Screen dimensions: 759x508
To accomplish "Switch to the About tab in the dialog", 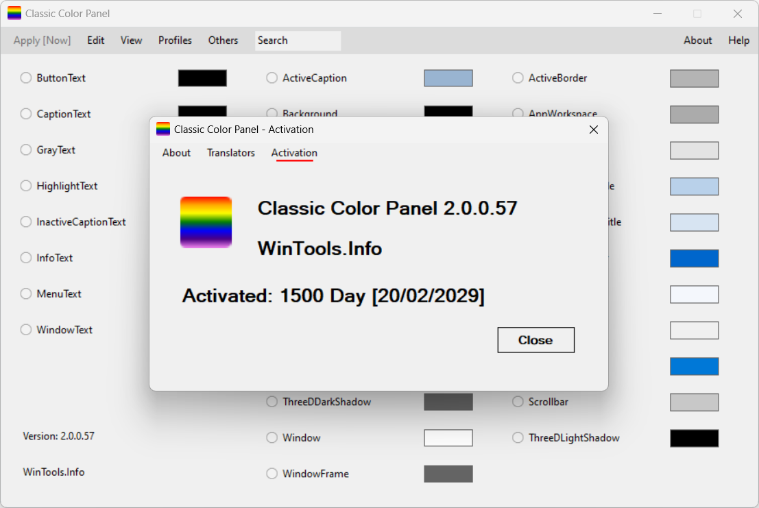I will tap(177, 153).
